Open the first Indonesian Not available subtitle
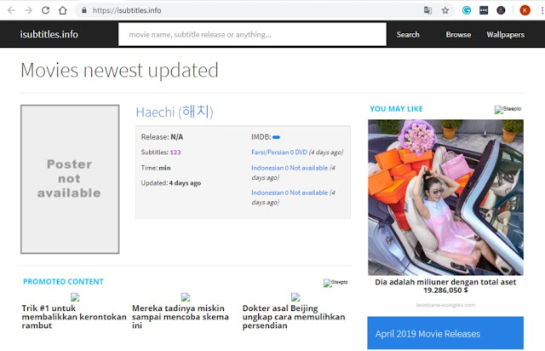The height and width of the screenshot is (351, 545). tap(290, 168)
